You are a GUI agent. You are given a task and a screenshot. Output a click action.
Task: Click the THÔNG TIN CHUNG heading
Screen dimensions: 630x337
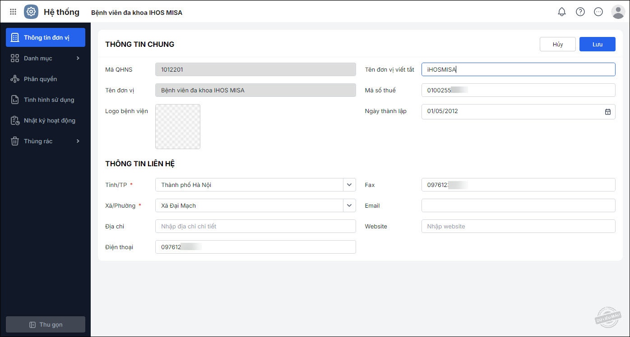click(x=140, y=44)
